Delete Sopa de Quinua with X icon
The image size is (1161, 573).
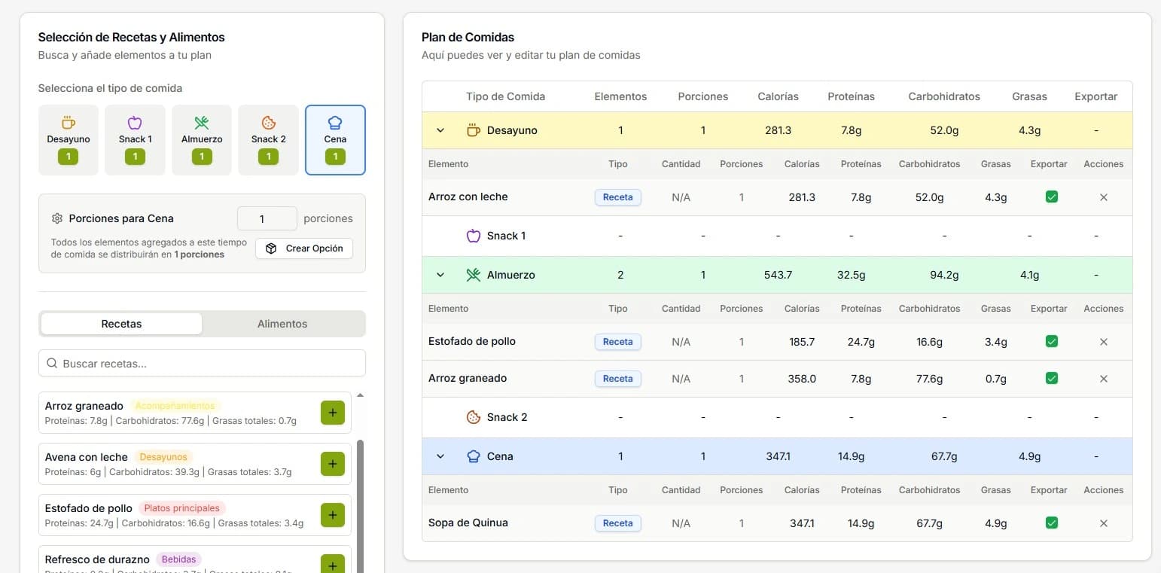point(1103,523)
